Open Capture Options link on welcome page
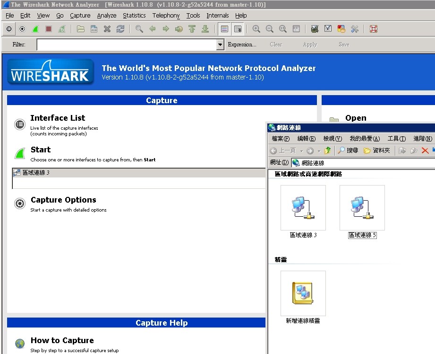 pyautogui.click(x=63, y=200)
